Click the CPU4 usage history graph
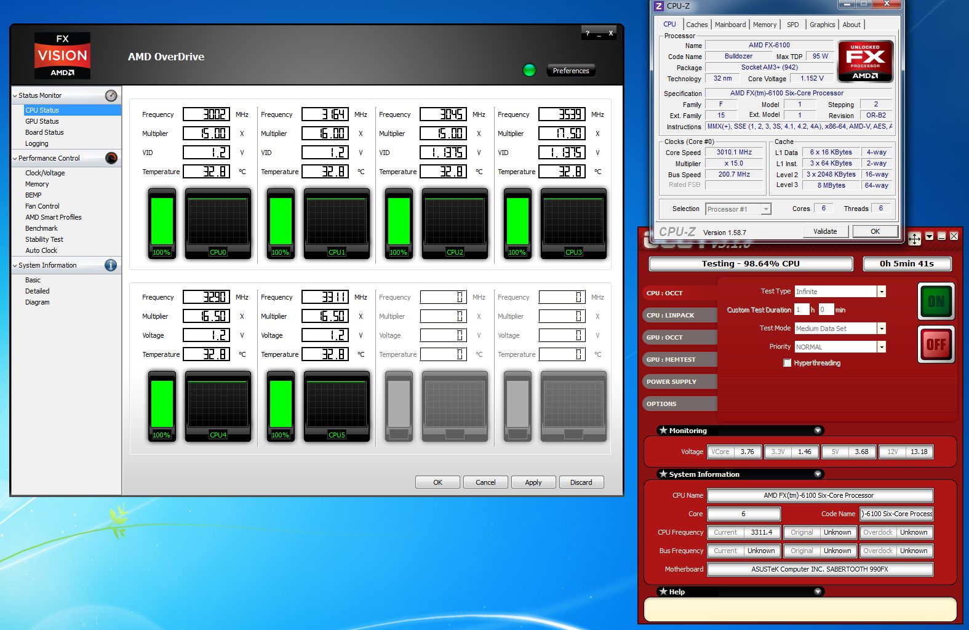The width and height of the screenshot is (969, 630). (218, 406)
